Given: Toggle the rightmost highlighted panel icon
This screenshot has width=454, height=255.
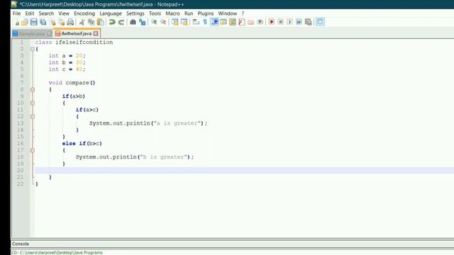Looking at the screenshot, I should (x=320, y=22).
